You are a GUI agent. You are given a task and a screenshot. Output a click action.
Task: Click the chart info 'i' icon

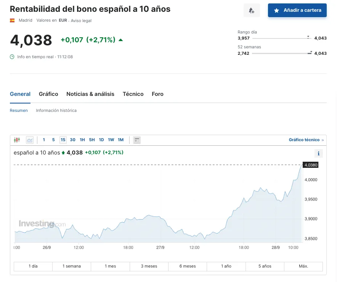318,153
